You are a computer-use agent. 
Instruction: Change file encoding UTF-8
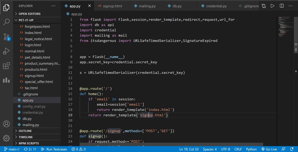(x=226, y=149)
